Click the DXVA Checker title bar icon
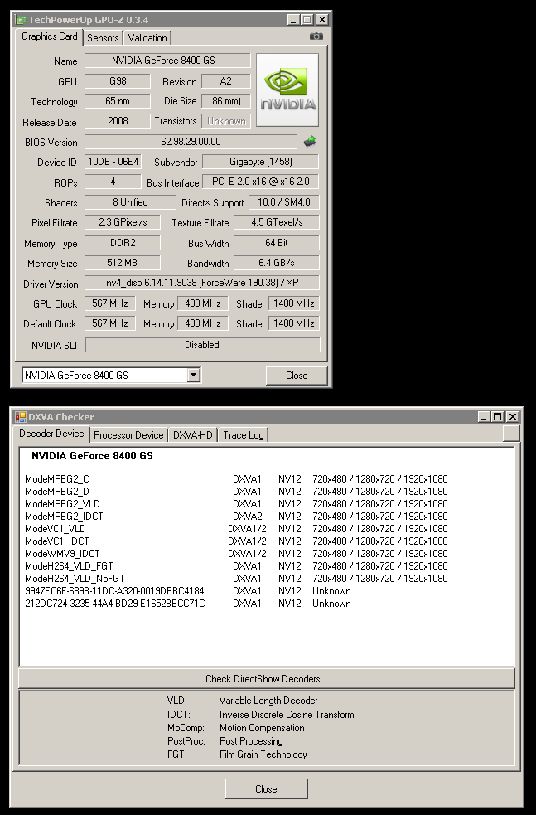Viewport: 536px width, 815px height. pos(20,417)
